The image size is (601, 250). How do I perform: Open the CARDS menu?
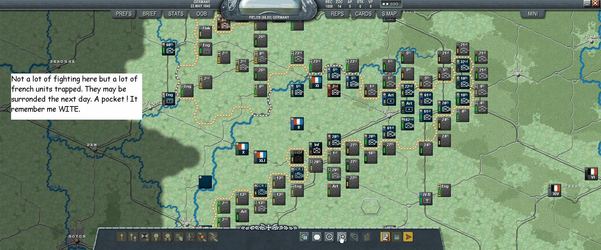tap(363, 14)
